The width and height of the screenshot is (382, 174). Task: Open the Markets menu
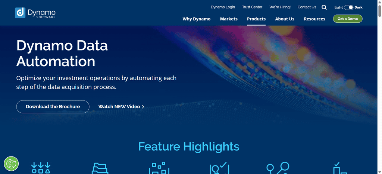pyautogui.click(x=229, y=19)
